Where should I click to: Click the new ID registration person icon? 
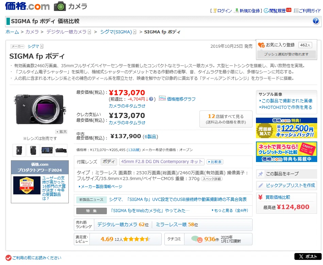pyautogui.click(x=237, y=11)
